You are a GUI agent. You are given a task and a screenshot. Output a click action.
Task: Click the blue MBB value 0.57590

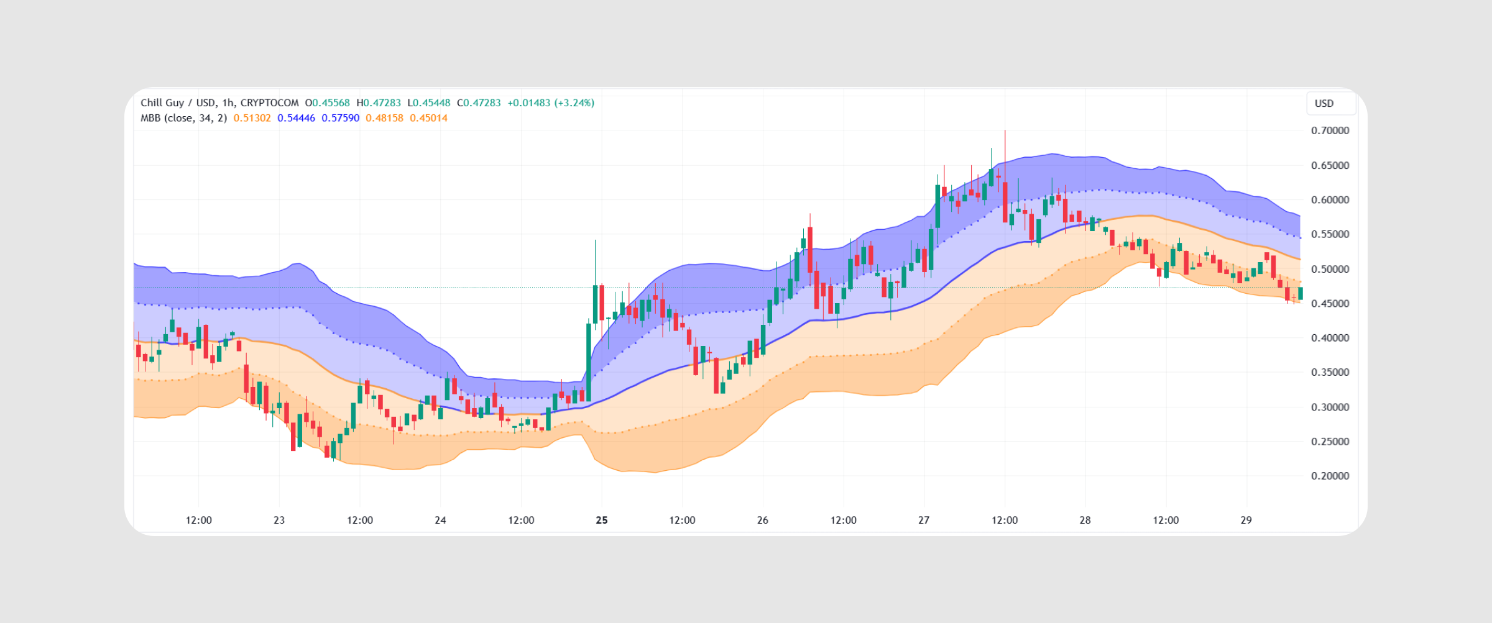340,118
